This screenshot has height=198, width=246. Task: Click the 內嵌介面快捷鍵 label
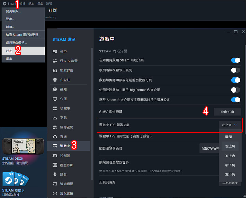click(111, 112)
